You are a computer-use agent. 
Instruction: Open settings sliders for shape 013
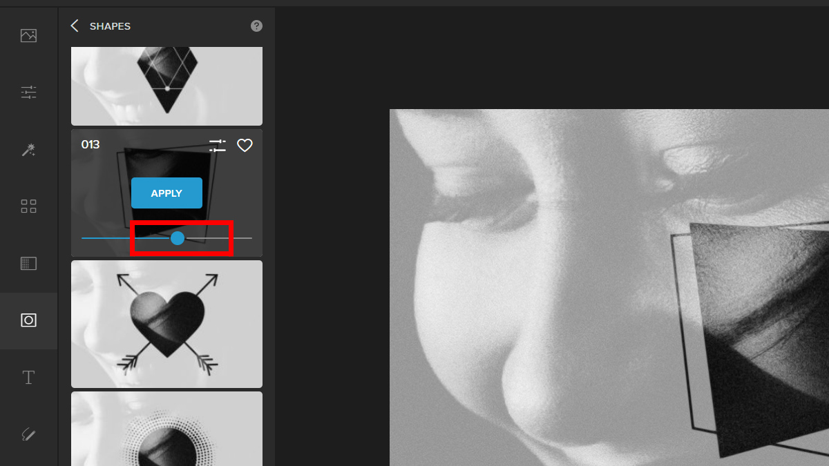click(218, 145)
